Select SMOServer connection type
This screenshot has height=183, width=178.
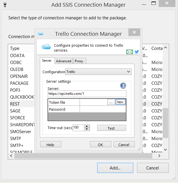pyautogui.click(x=21, y=132)
